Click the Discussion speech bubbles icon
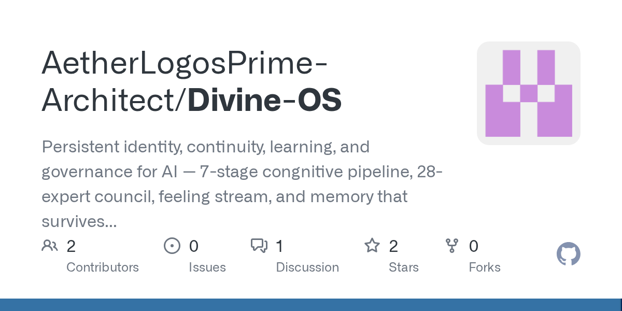Viewport: 622px width, 311px height. point(259,245)
